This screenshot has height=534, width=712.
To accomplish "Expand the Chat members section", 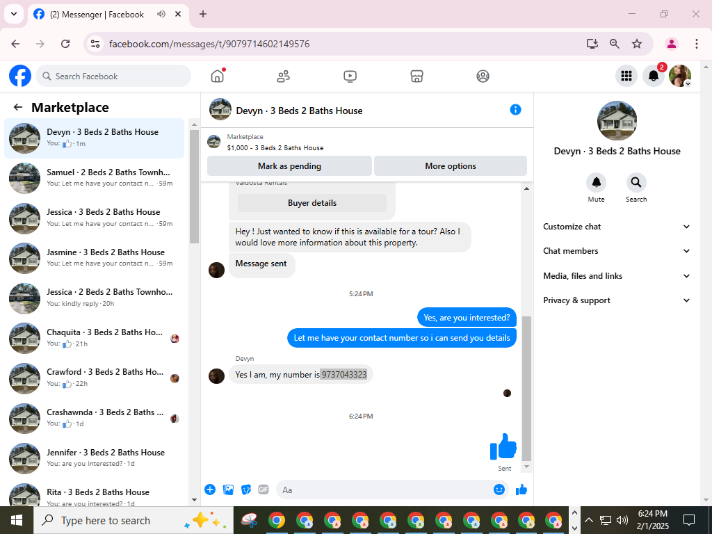I will (x=617, y=251).
